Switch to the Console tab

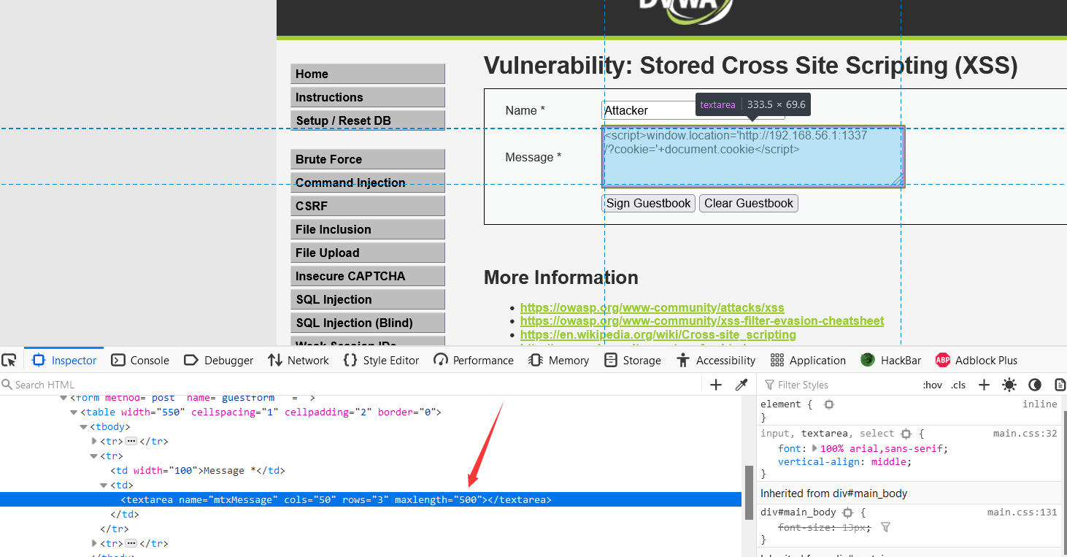[x=140, y=360]
